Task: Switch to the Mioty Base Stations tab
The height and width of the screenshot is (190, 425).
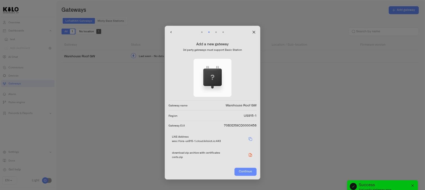Action: [111, 21]
